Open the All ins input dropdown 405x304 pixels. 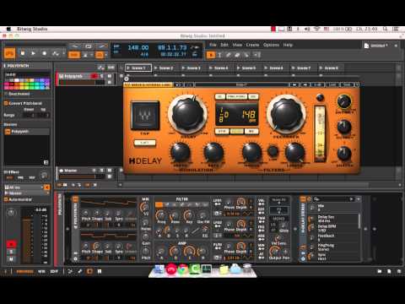24,187
